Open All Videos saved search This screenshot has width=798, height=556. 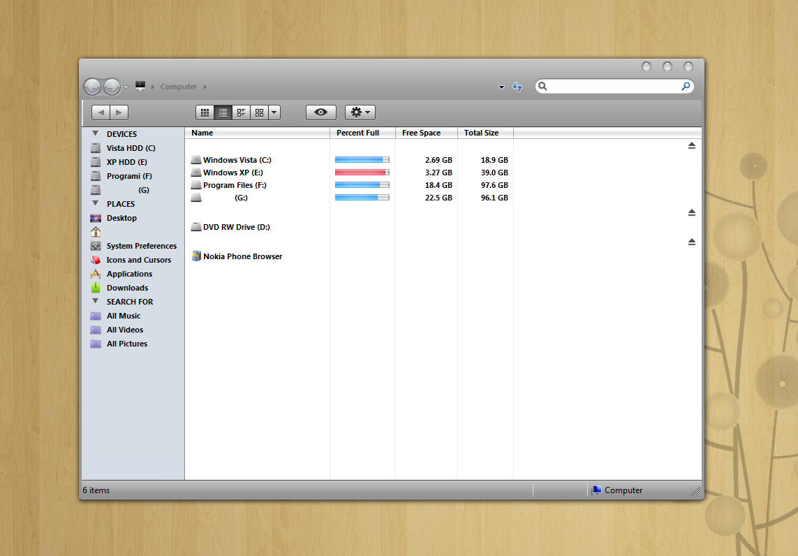tap(125, 330)
